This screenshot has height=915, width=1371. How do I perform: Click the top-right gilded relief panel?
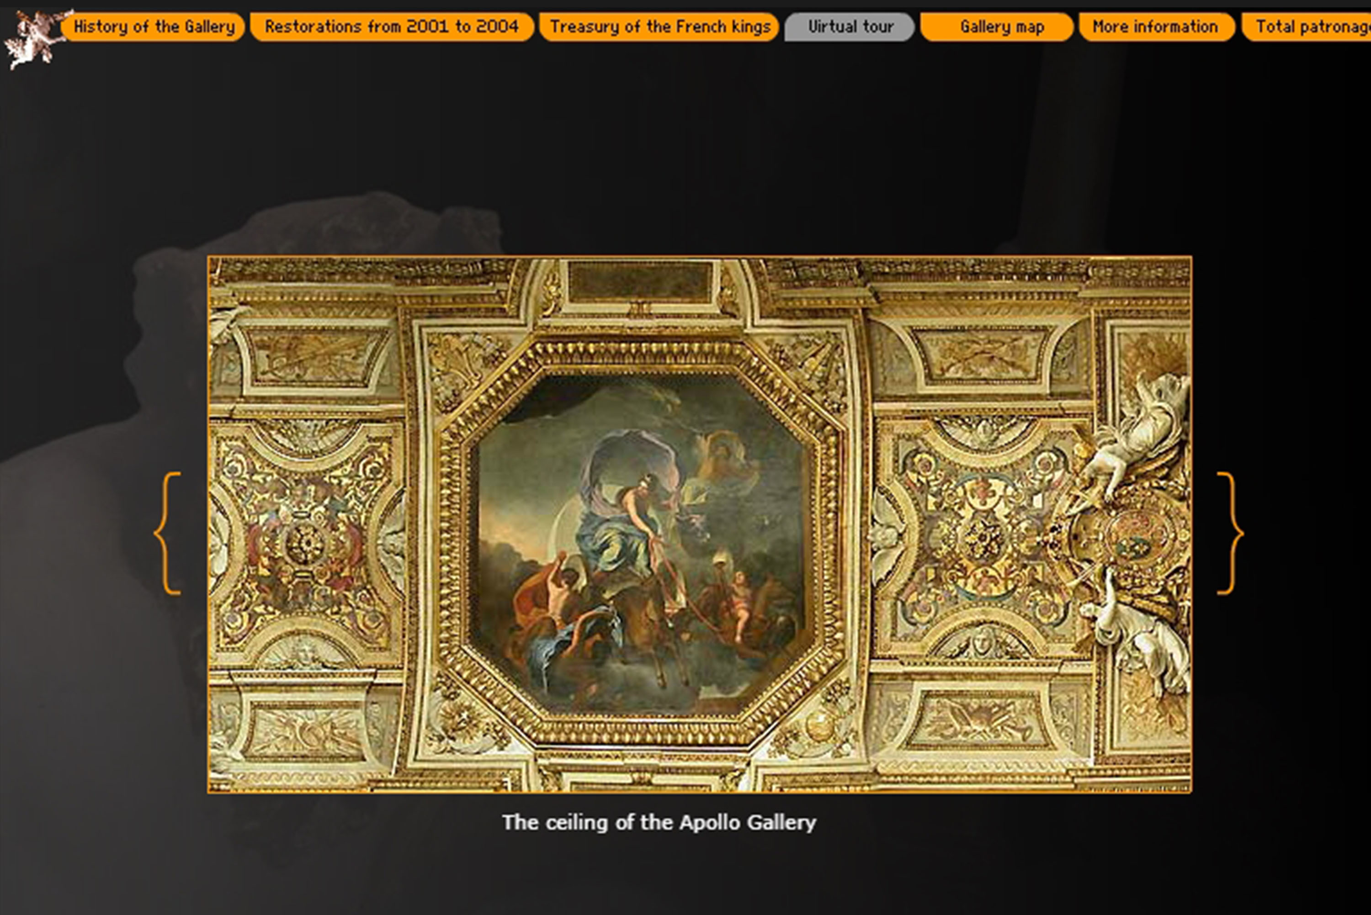pyautogui.click(x=984, y=355)
